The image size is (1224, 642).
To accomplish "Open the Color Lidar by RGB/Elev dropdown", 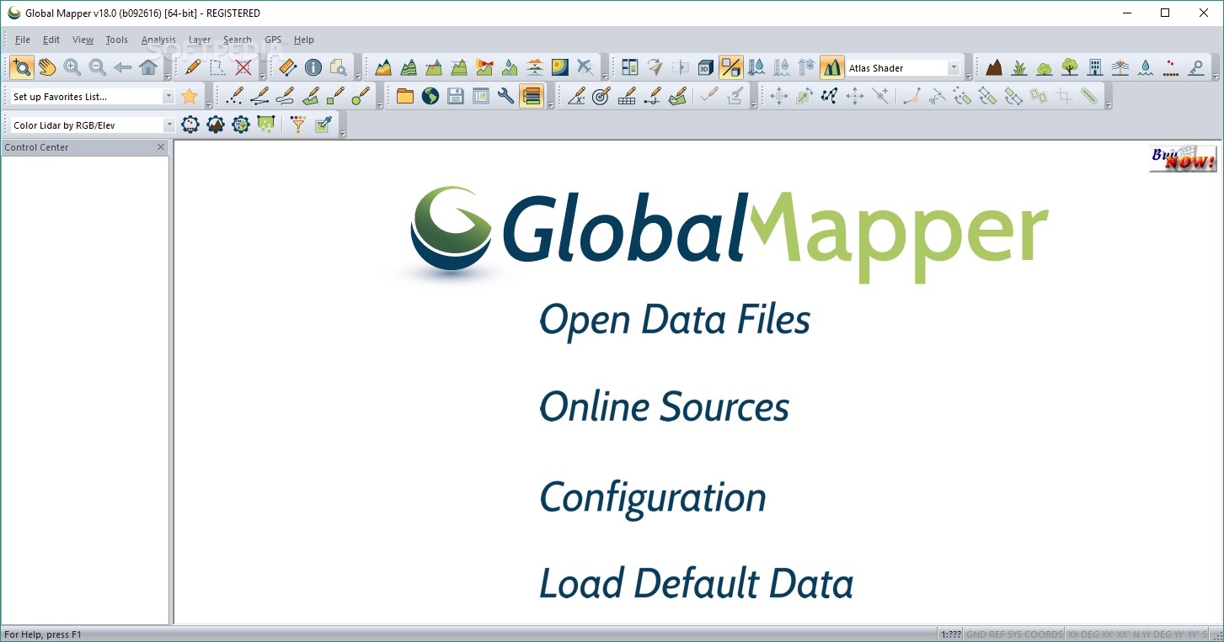I will (168, 125).
